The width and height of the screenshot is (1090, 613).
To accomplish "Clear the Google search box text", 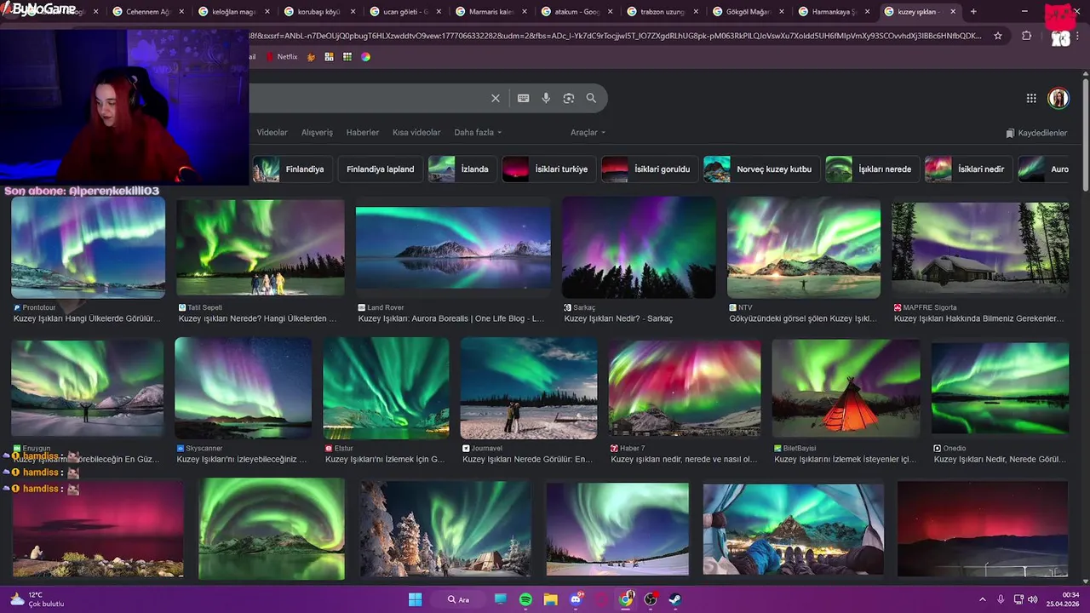I will (496, 98).
